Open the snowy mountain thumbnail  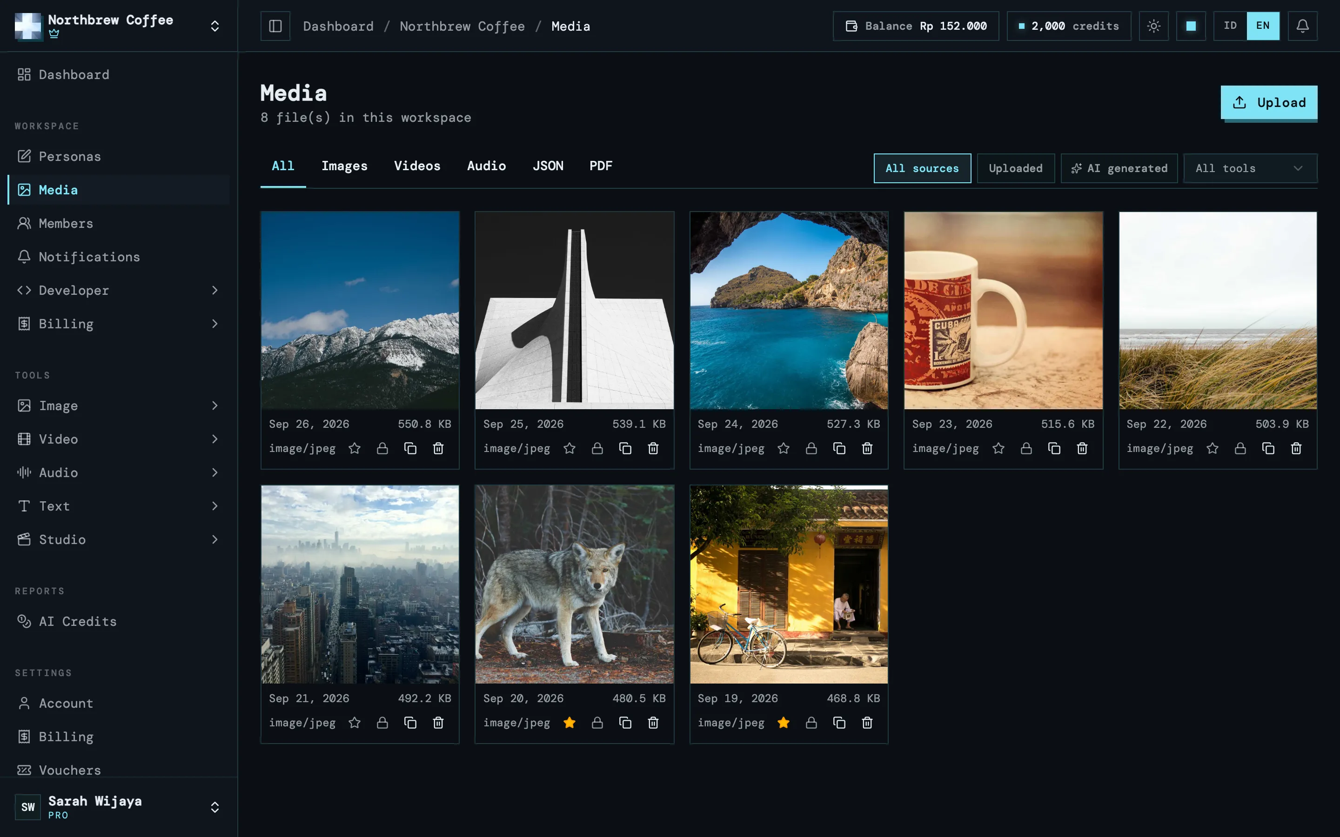click(360, 311)
